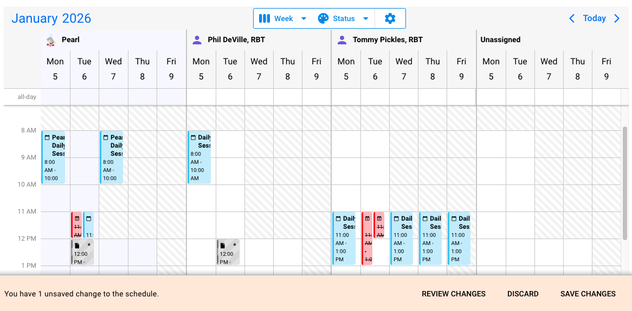The width and height of the screenshot is (632, 311).
Task: Open Phil DeVille's Tuesday 12:00 PM gray note
Action: tap(228, 252)
